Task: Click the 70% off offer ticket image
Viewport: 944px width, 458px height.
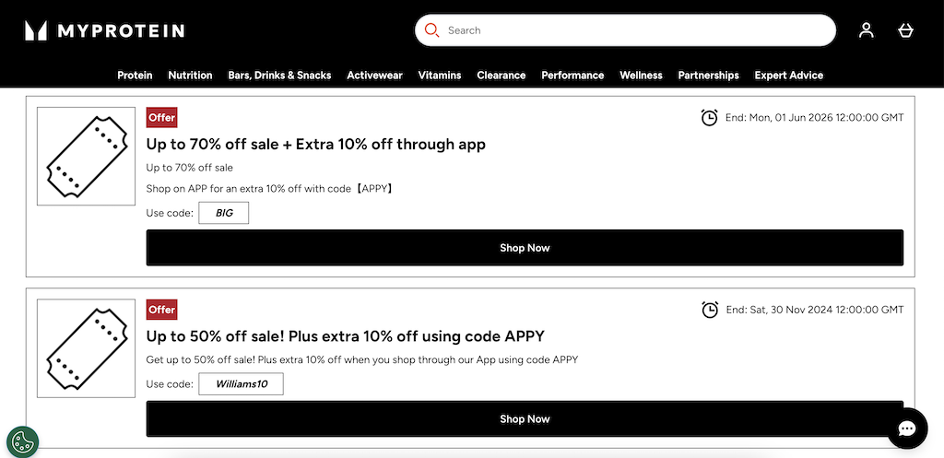Action: point(86,156)
